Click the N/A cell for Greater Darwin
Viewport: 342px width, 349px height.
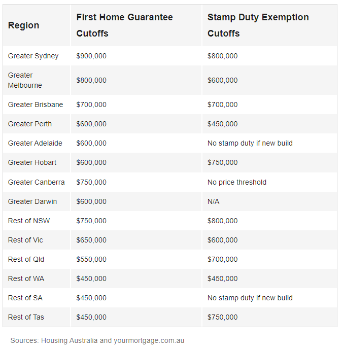tap(213, 201)
